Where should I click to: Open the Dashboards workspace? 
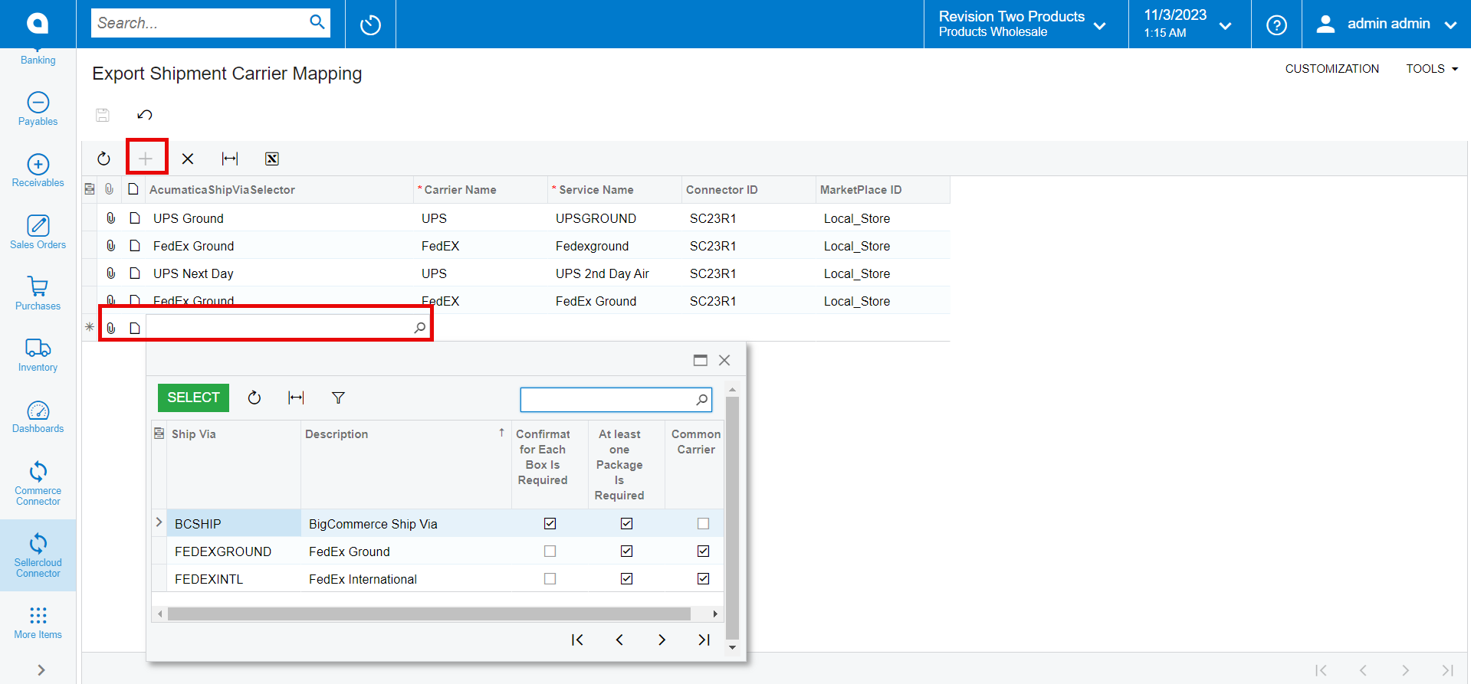click(38, 417)
